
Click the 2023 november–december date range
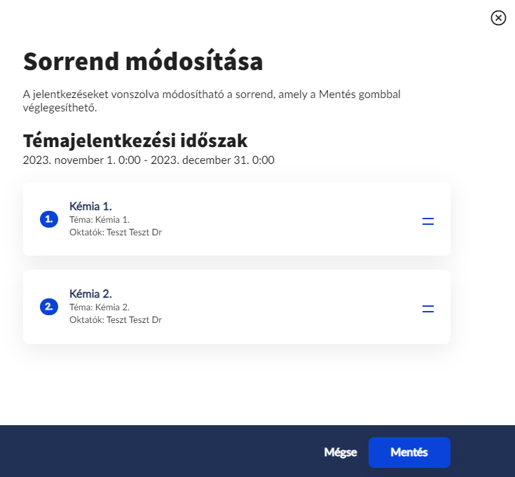click(x=149, y=160)
